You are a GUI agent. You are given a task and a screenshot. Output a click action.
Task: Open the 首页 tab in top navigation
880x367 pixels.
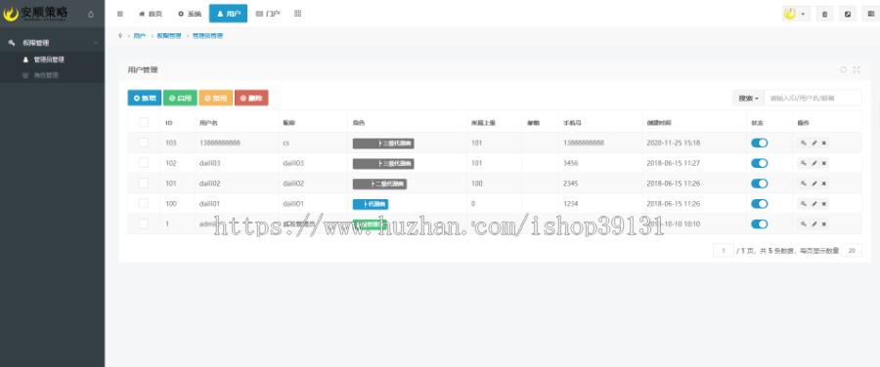click(151, 14)
